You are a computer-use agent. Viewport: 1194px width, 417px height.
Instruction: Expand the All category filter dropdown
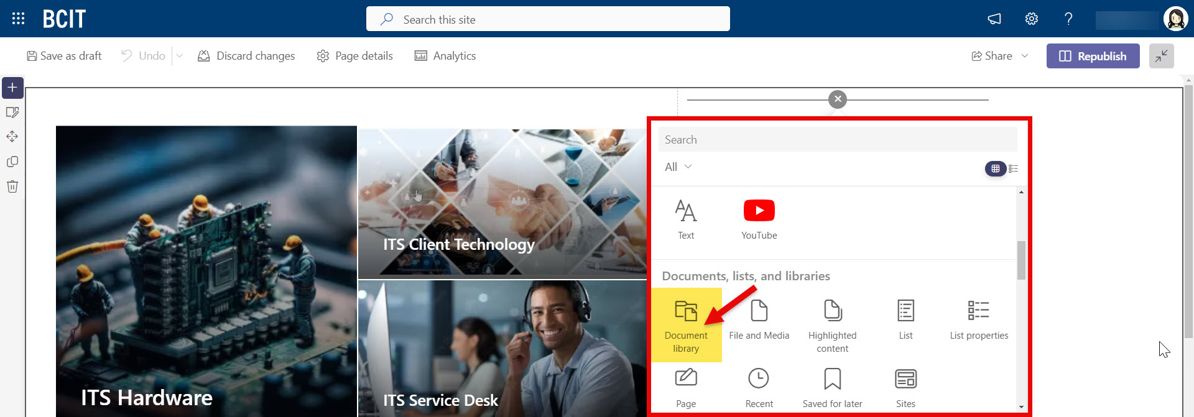[678, 167]
